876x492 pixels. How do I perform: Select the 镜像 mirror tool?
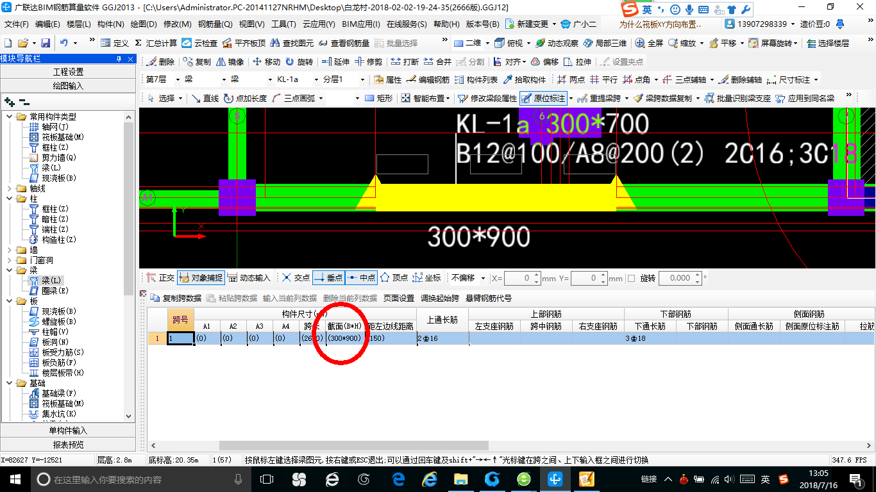230,62
